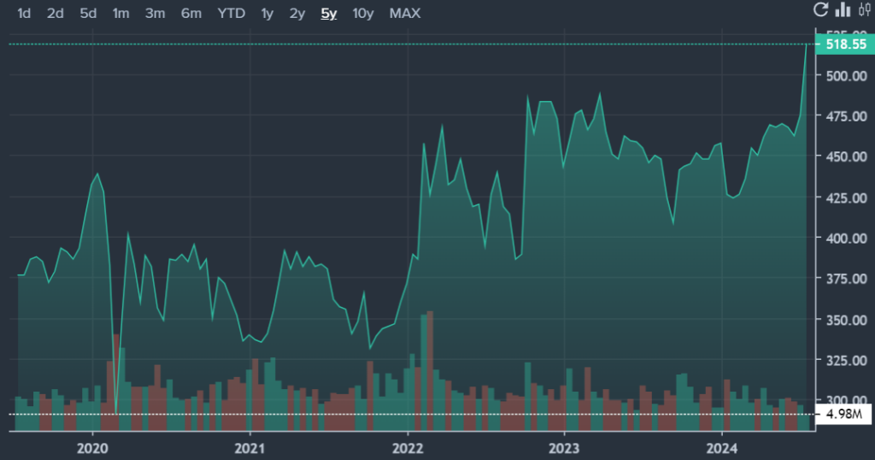The image size is (875, 460).
Task: Click the 2020 label on time axis
Action: click(91, 447)
